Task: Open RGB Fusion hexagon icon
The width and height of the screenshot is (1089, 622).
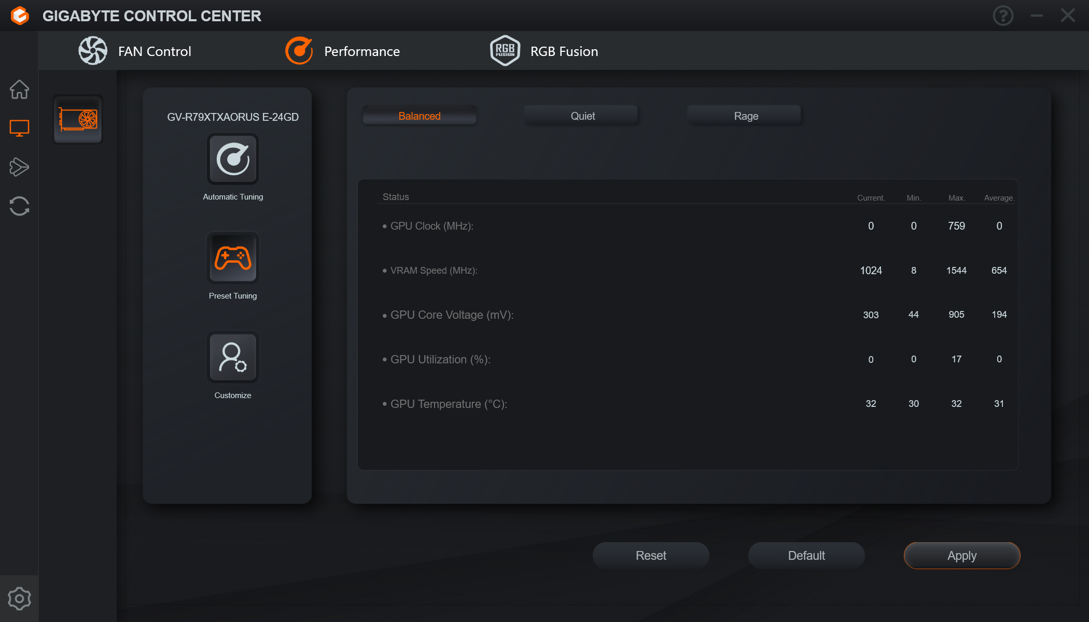Action: pos(505,51)
